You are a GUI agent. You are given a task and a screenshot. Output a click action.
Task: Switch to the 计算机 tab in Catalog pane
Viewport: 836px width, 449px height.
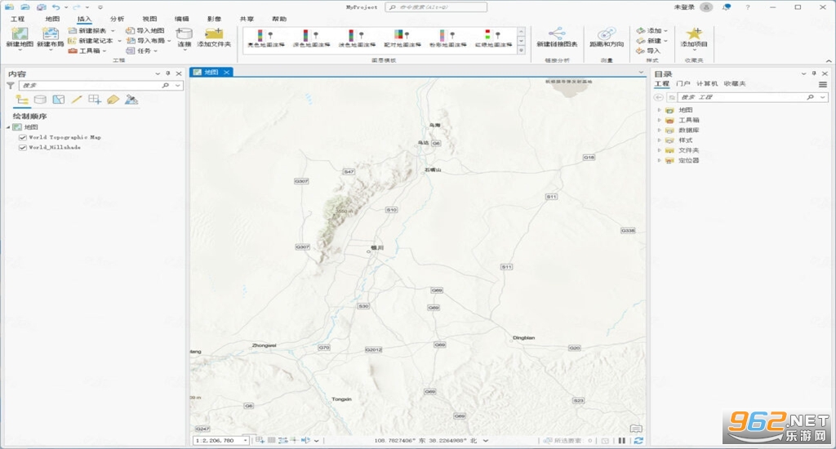(707, 84)
